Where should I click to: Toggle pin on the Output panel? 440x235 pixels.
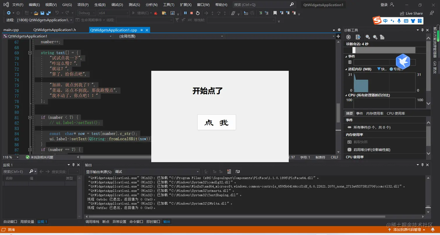tap(422, 165)
